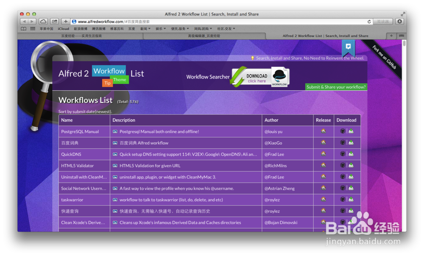
Task: Reload the page with refresh icon
Action: point(369,22)
